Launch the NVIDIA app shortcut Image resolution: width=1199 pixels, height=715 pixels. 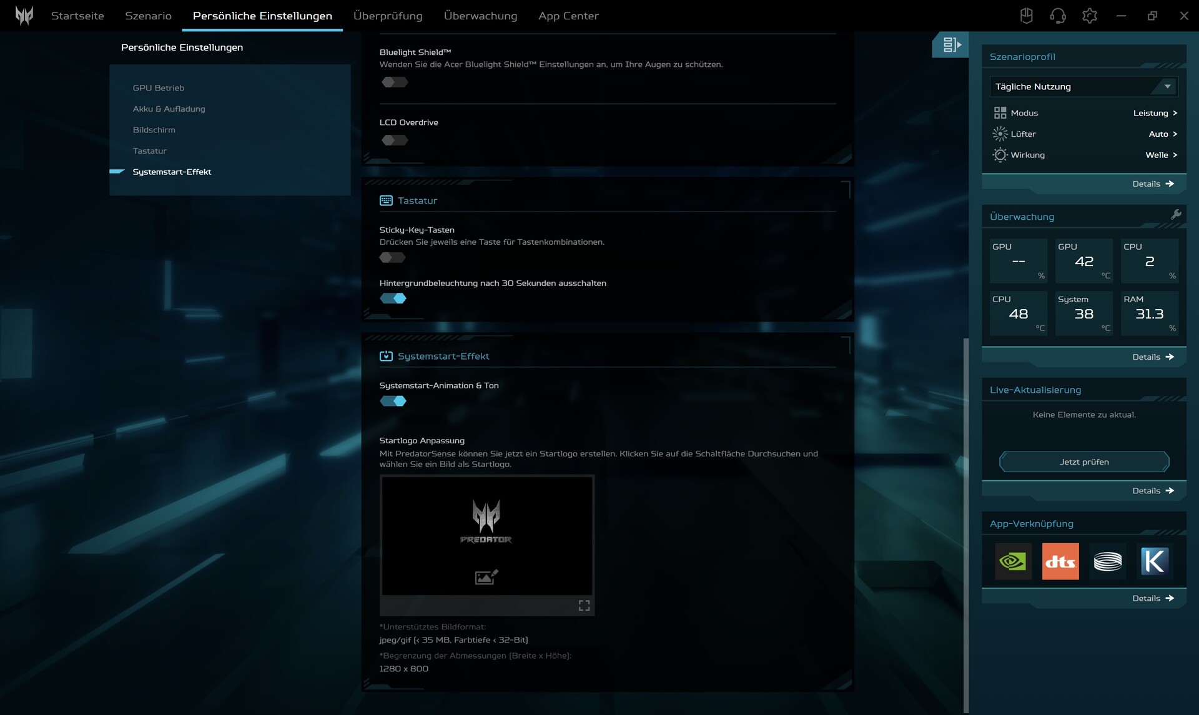1013,561
